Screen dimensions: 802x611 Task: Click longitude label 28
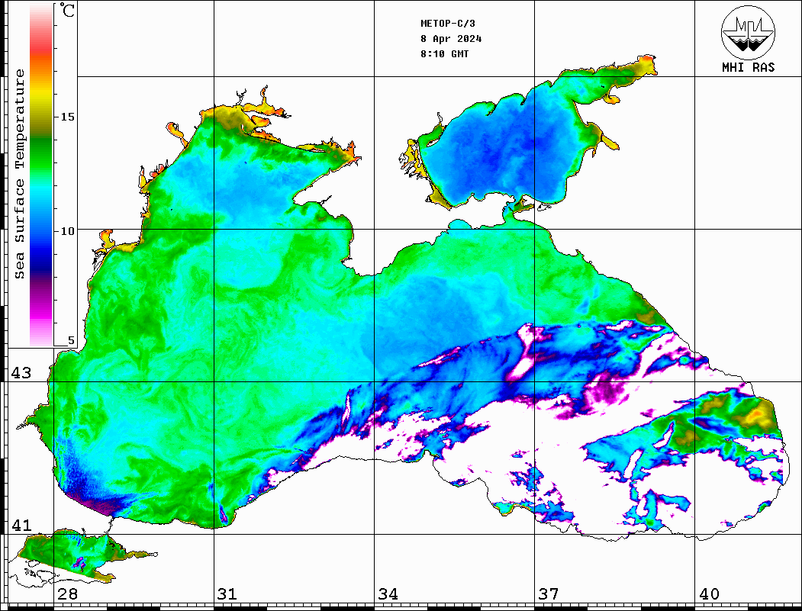click(67, 593)
